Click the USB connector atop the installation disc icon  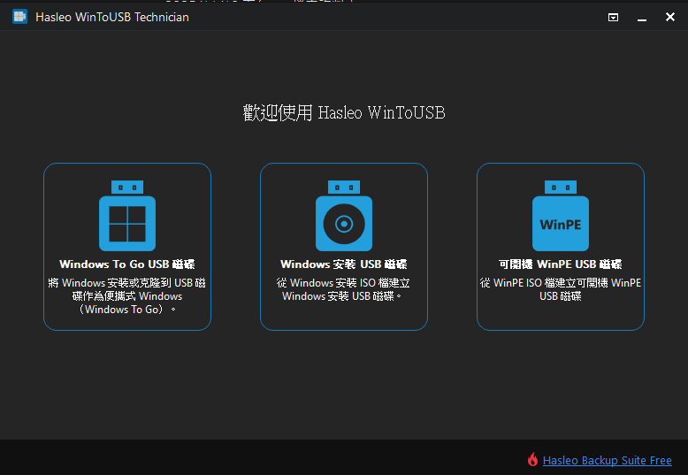[344, 188]
